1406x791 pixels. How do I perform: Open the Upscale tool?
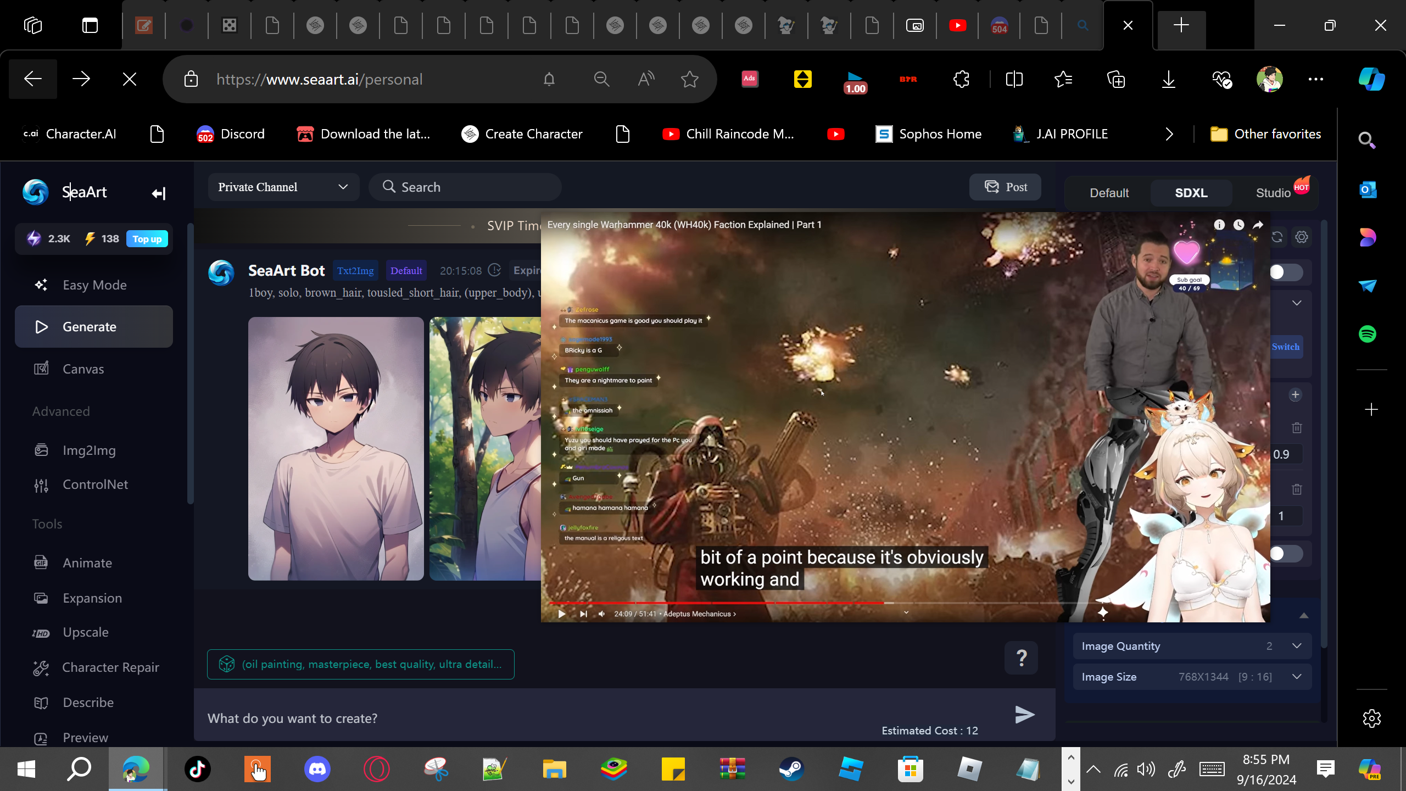point(94,632)
